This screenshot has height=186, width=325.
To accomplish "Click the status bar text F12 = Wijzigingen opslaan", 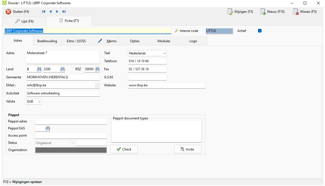I will [x=23, y=182].
